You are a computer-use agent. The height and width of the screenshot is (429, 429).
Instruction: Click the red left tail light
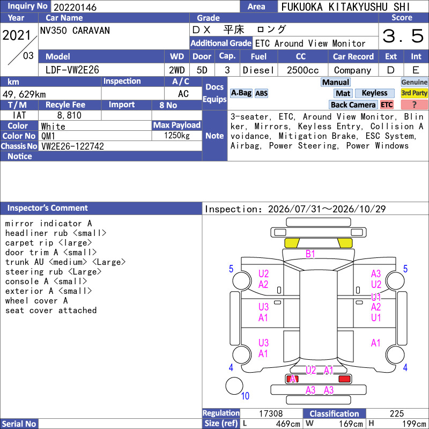pos(292,379)
